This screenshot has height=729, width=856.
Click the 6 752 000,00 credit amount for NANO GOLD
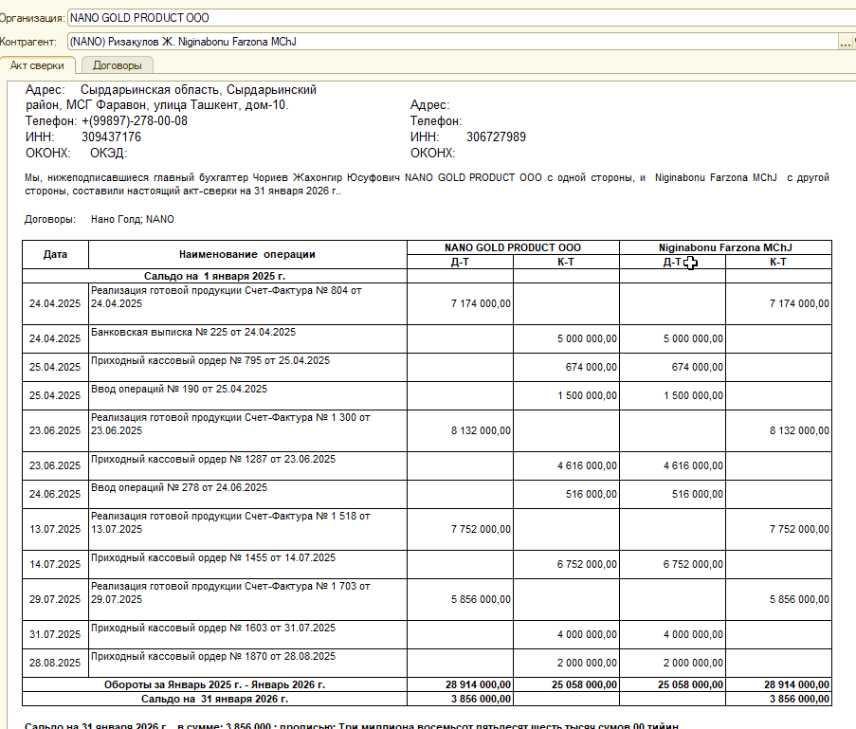(x=566, y=564)
